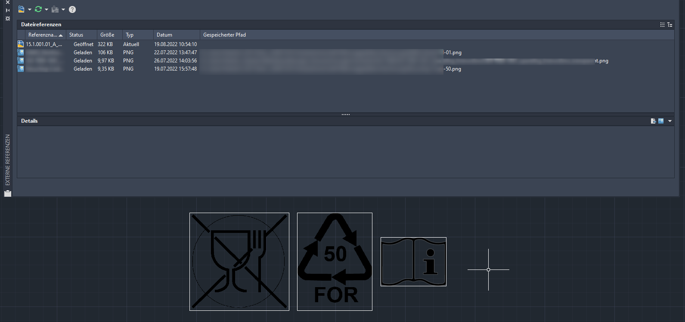The height and width of the screenshot is (322, 685).
Task: Close the External References palette
Action: coord(7,3)
